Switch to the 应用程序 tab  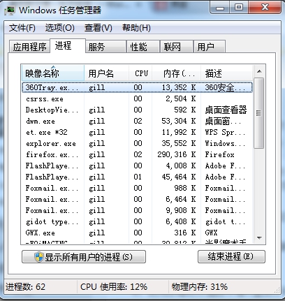pyautogui.click(x=29, y=47)
